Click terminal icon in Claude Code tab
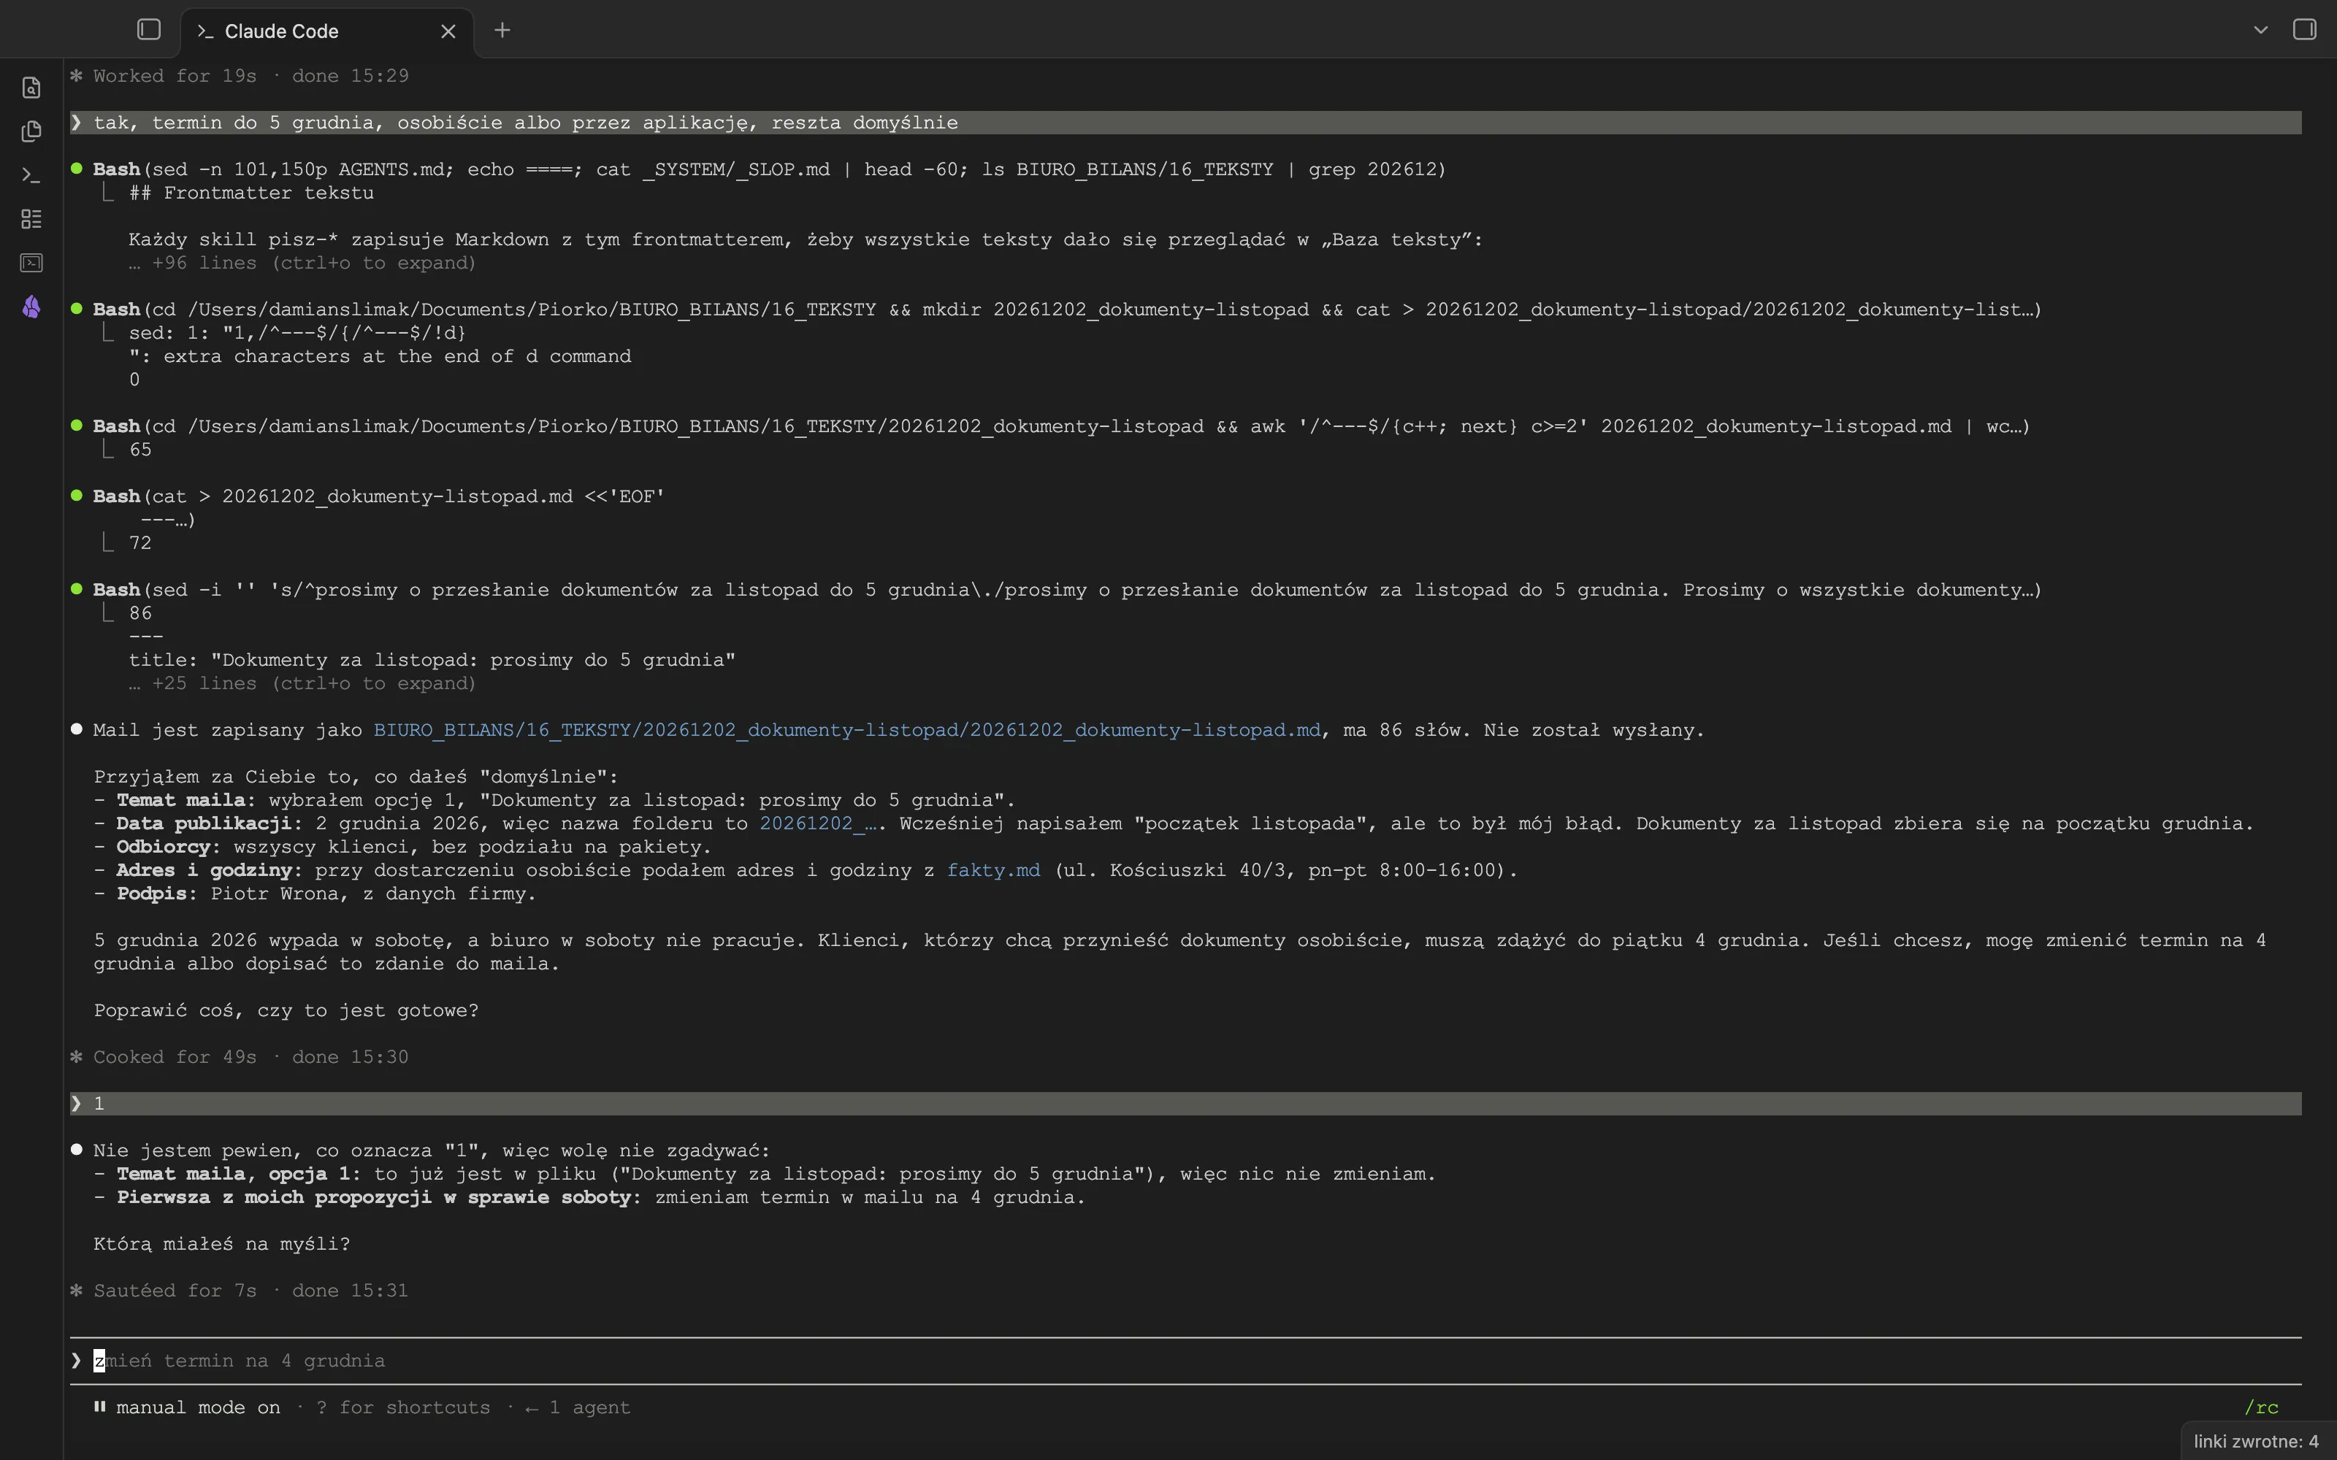 [204, 31]
